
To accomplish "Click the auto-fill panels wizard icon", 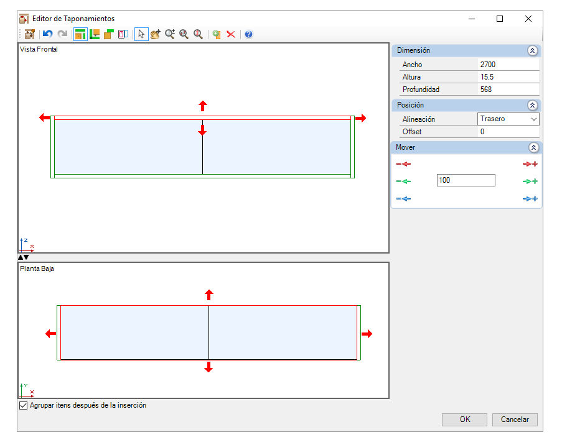I will (x=30, y=34).
